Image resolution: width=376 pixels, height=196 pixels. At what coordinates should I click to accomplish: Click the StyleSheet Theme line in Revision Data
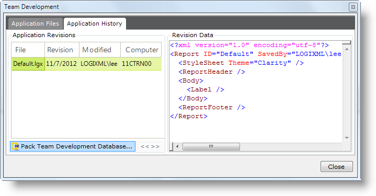[x=241, y=63]
